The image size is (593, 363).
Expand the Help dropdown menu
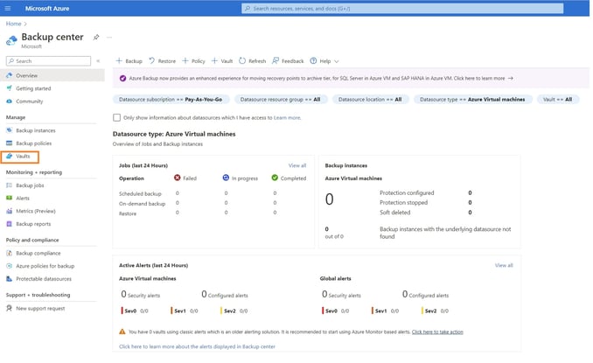(324, 61)
